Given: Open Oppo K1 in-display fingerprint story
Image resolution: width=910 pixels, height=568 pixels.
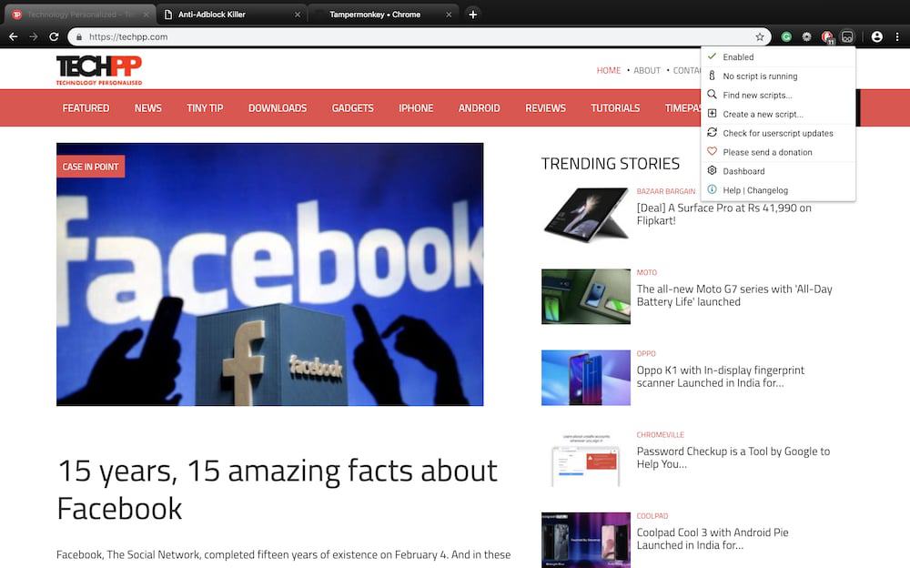Looking at the screenshot, I should (x=720, y=376).
